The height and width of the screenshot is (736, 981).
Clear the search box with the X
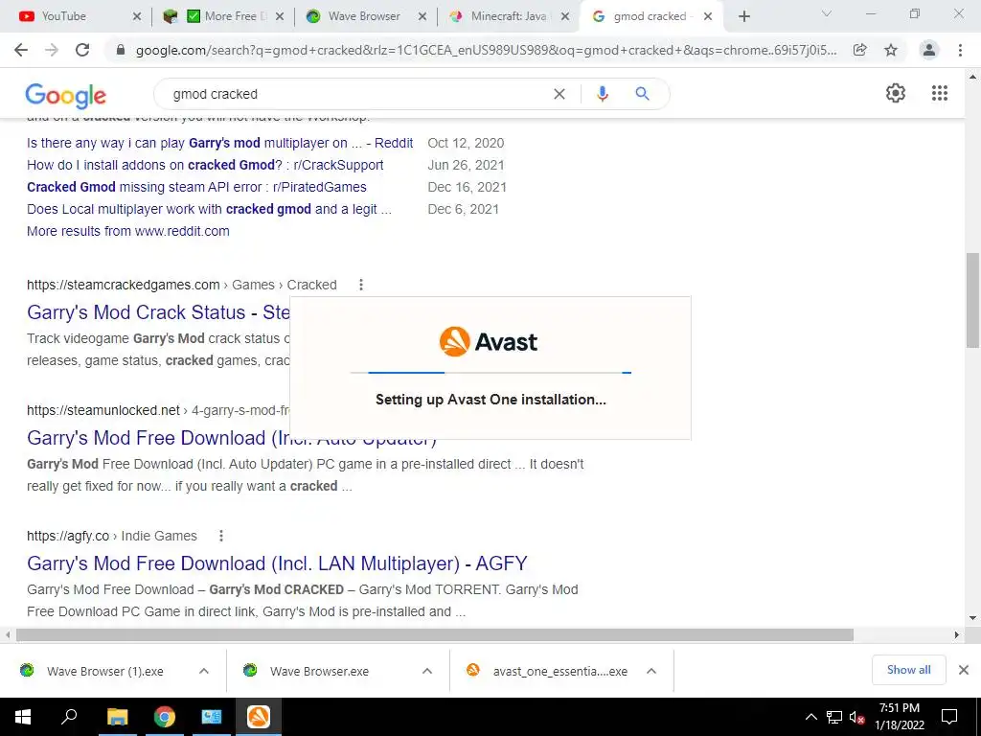click(x=559, y=94)
